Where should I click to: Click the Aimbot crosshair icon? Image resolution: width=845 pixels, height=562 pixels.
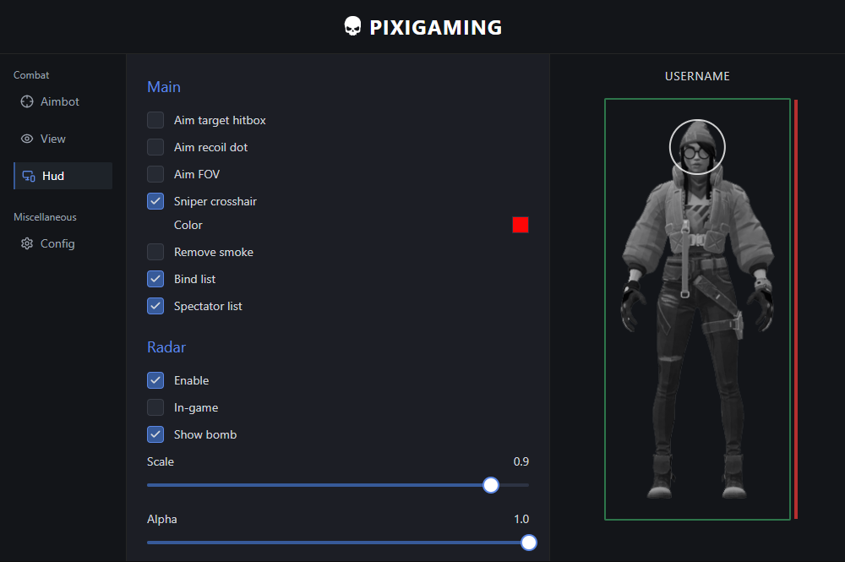click(27, 101)
